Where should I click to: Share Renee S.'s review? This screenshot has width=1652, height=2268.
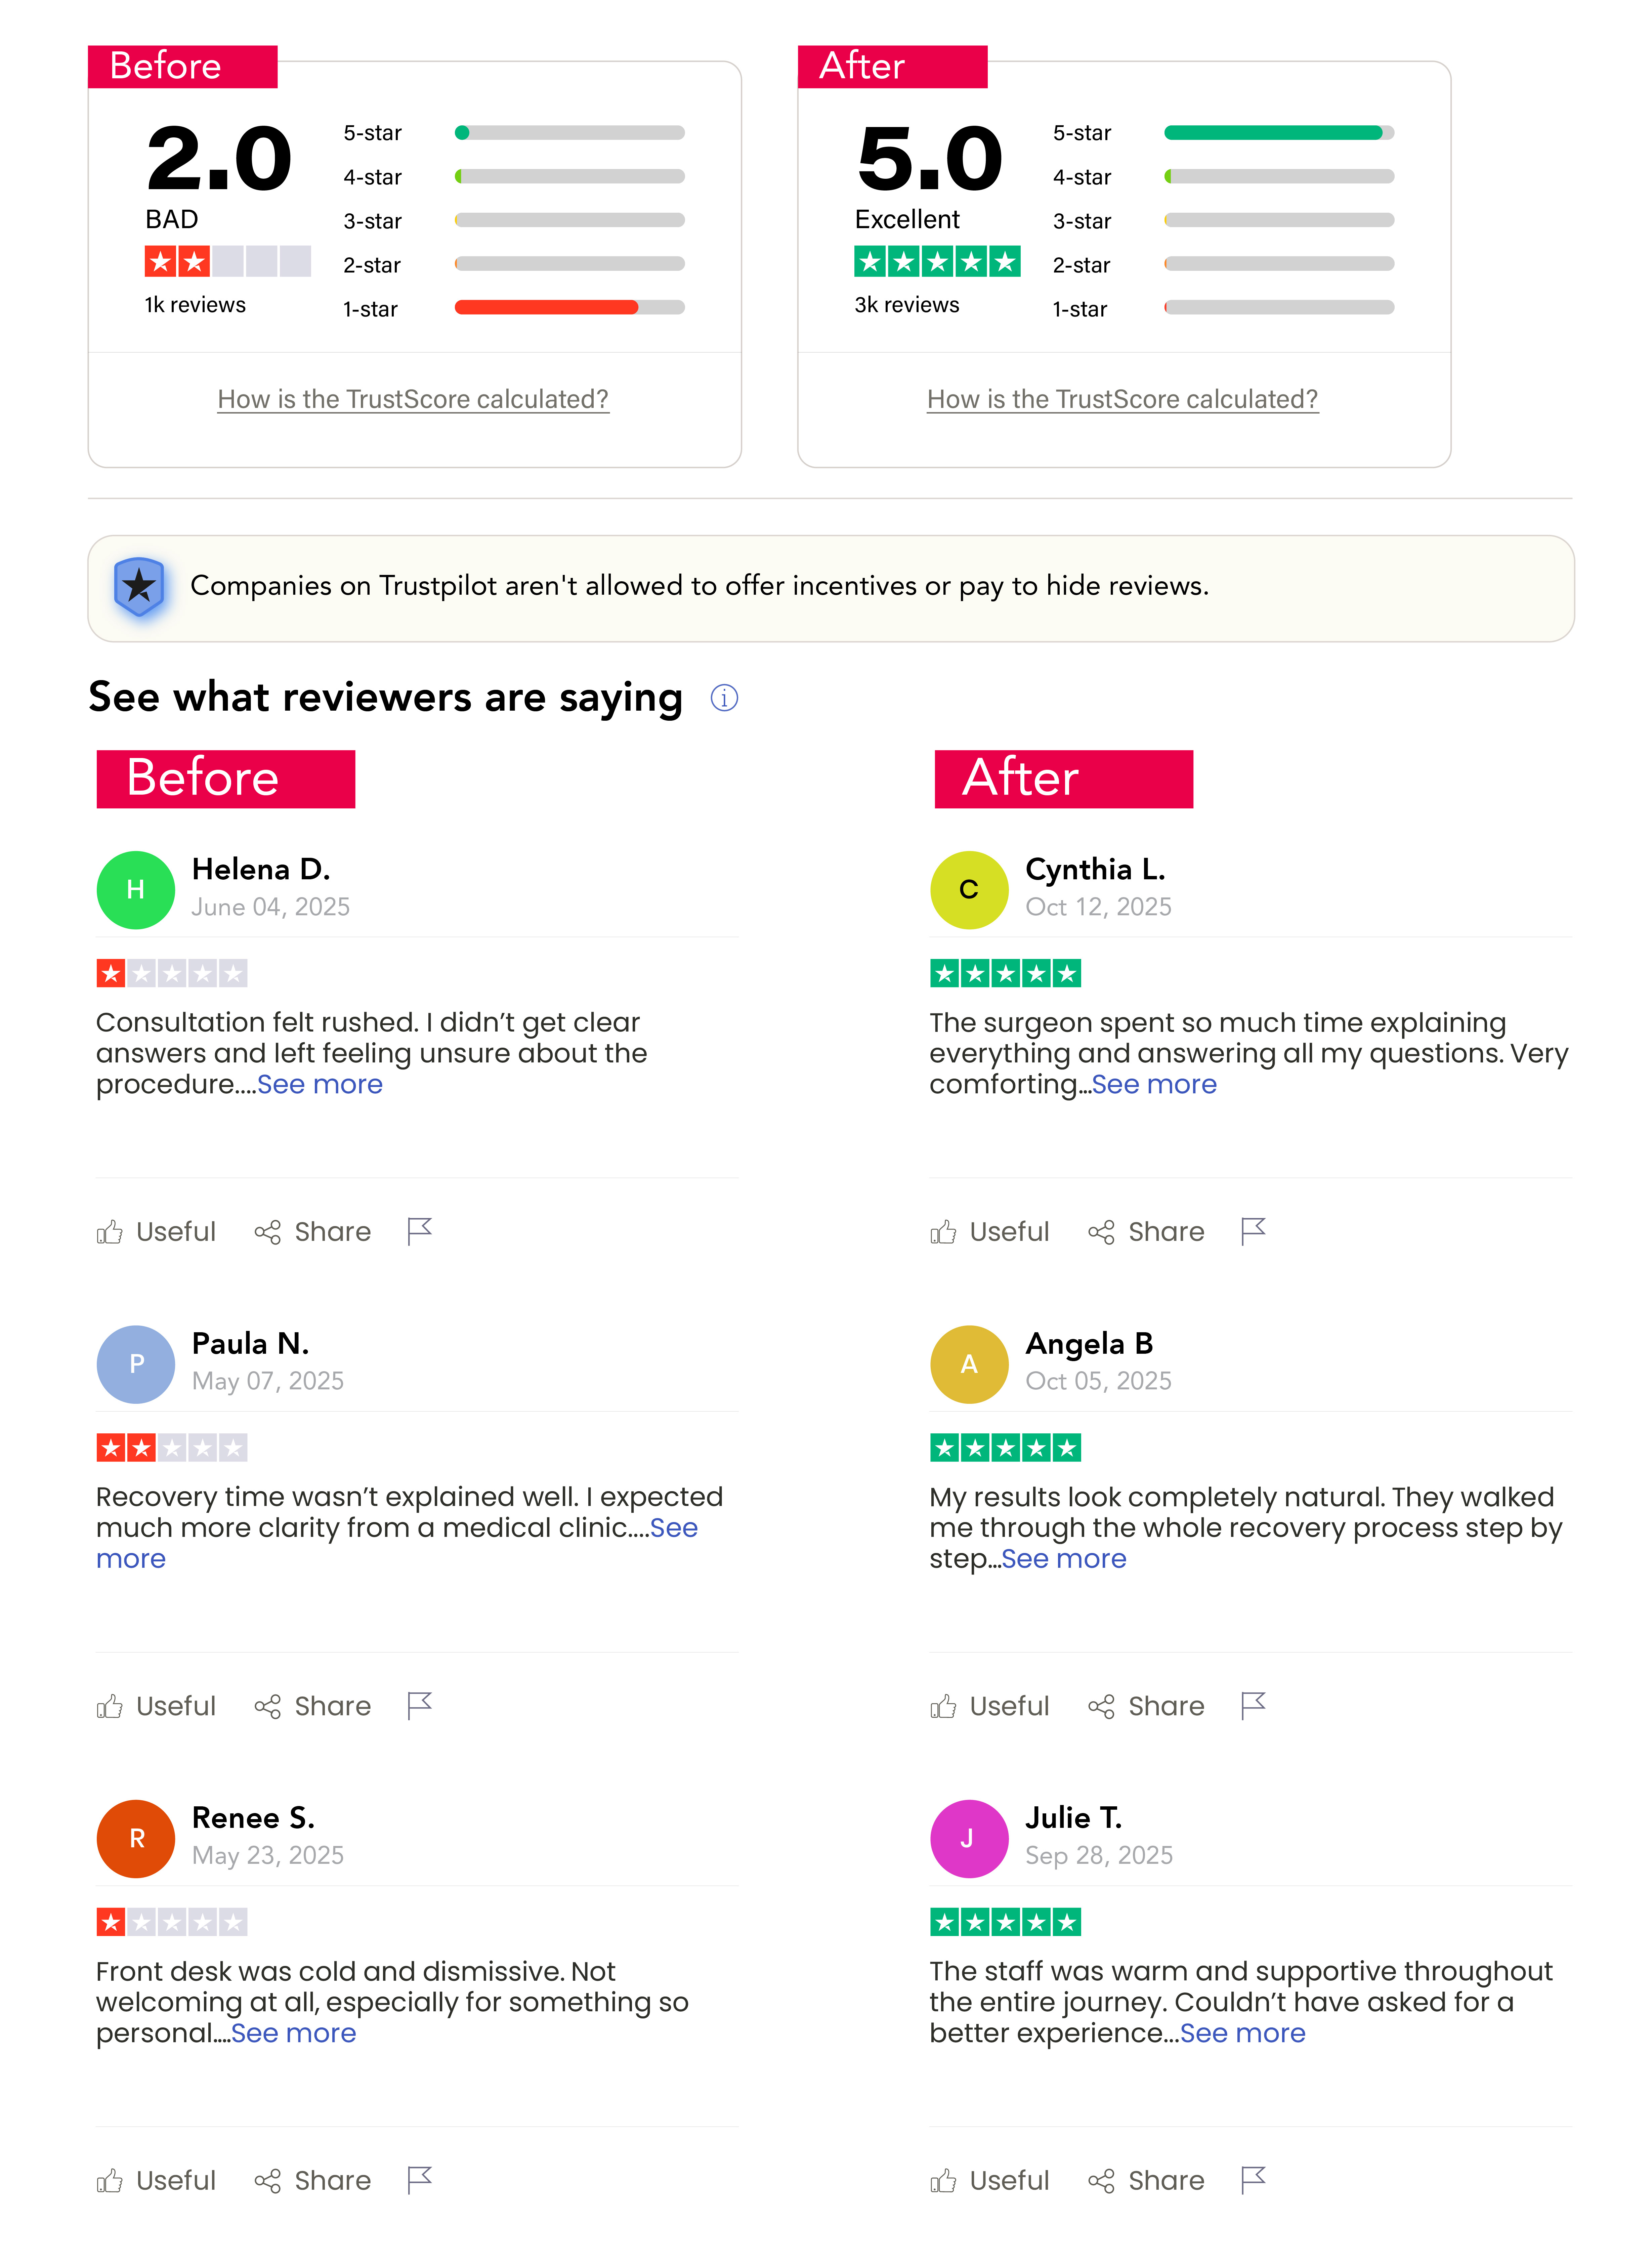(313, 2180)
